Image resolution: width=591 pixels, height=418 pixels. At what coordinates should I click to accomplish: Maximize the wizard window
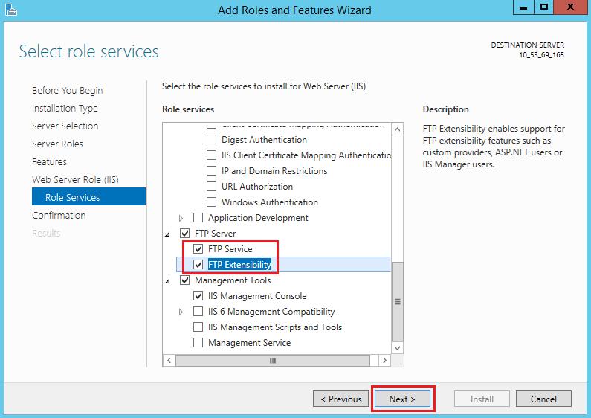pos(545,7)
